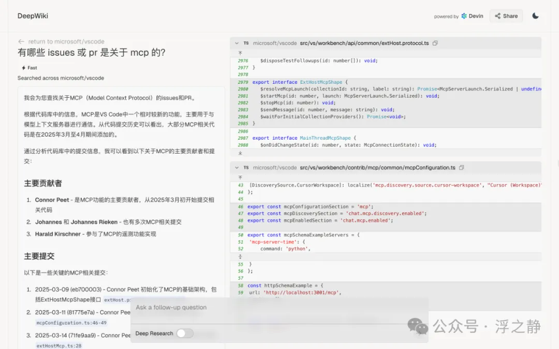Viewport: 559px width, 349px height.
Task: Go to the DeepWiki home page
Action: (x=33, y=16)
